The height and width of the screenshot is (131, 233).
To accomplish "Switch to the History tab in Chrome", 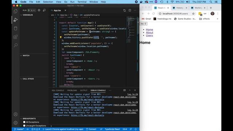I will (x=180, y=8).
